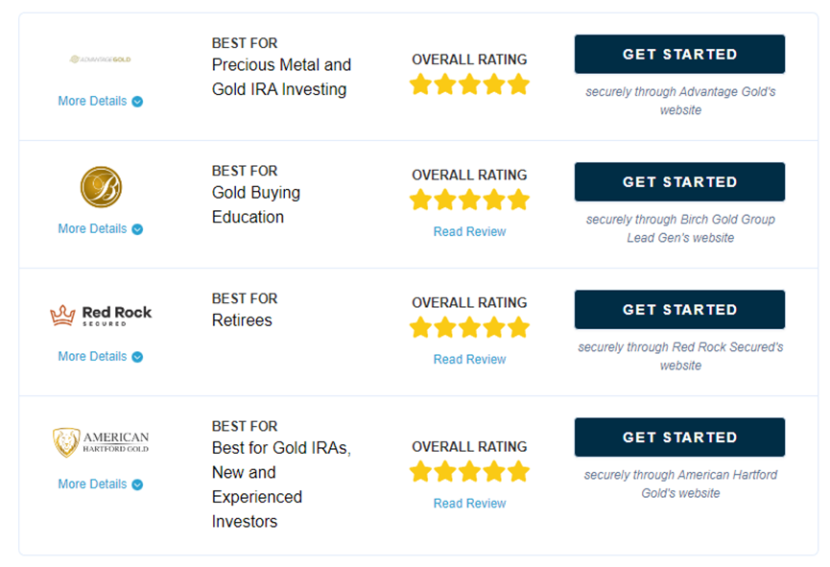Click Birch Gold's five-star rating
Screen dimensions: 830x567
pyautogui.click(x=469, y=201)
